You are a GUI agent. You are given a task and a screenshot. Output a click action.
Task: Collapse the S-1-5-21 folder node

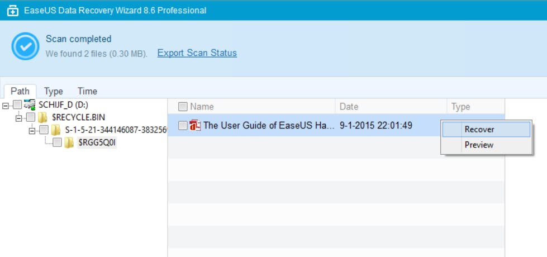pyautogui.click(x=32, y=131)
